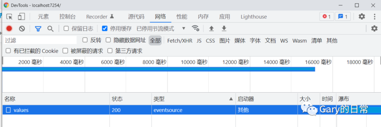Filter requests by 清单
The width and height of the screenshot is (381, 127).
[316, 41]
